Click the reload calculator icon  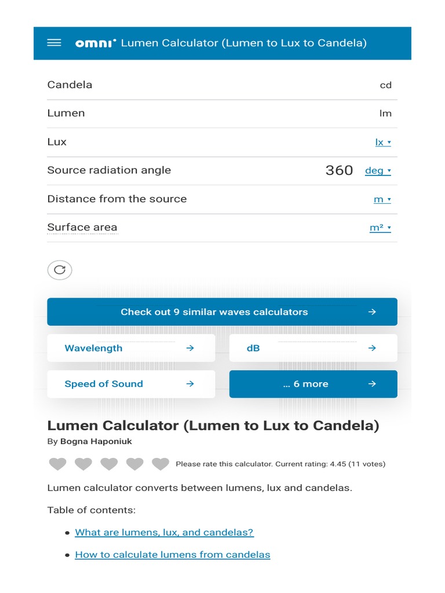(x=60, y=270)
